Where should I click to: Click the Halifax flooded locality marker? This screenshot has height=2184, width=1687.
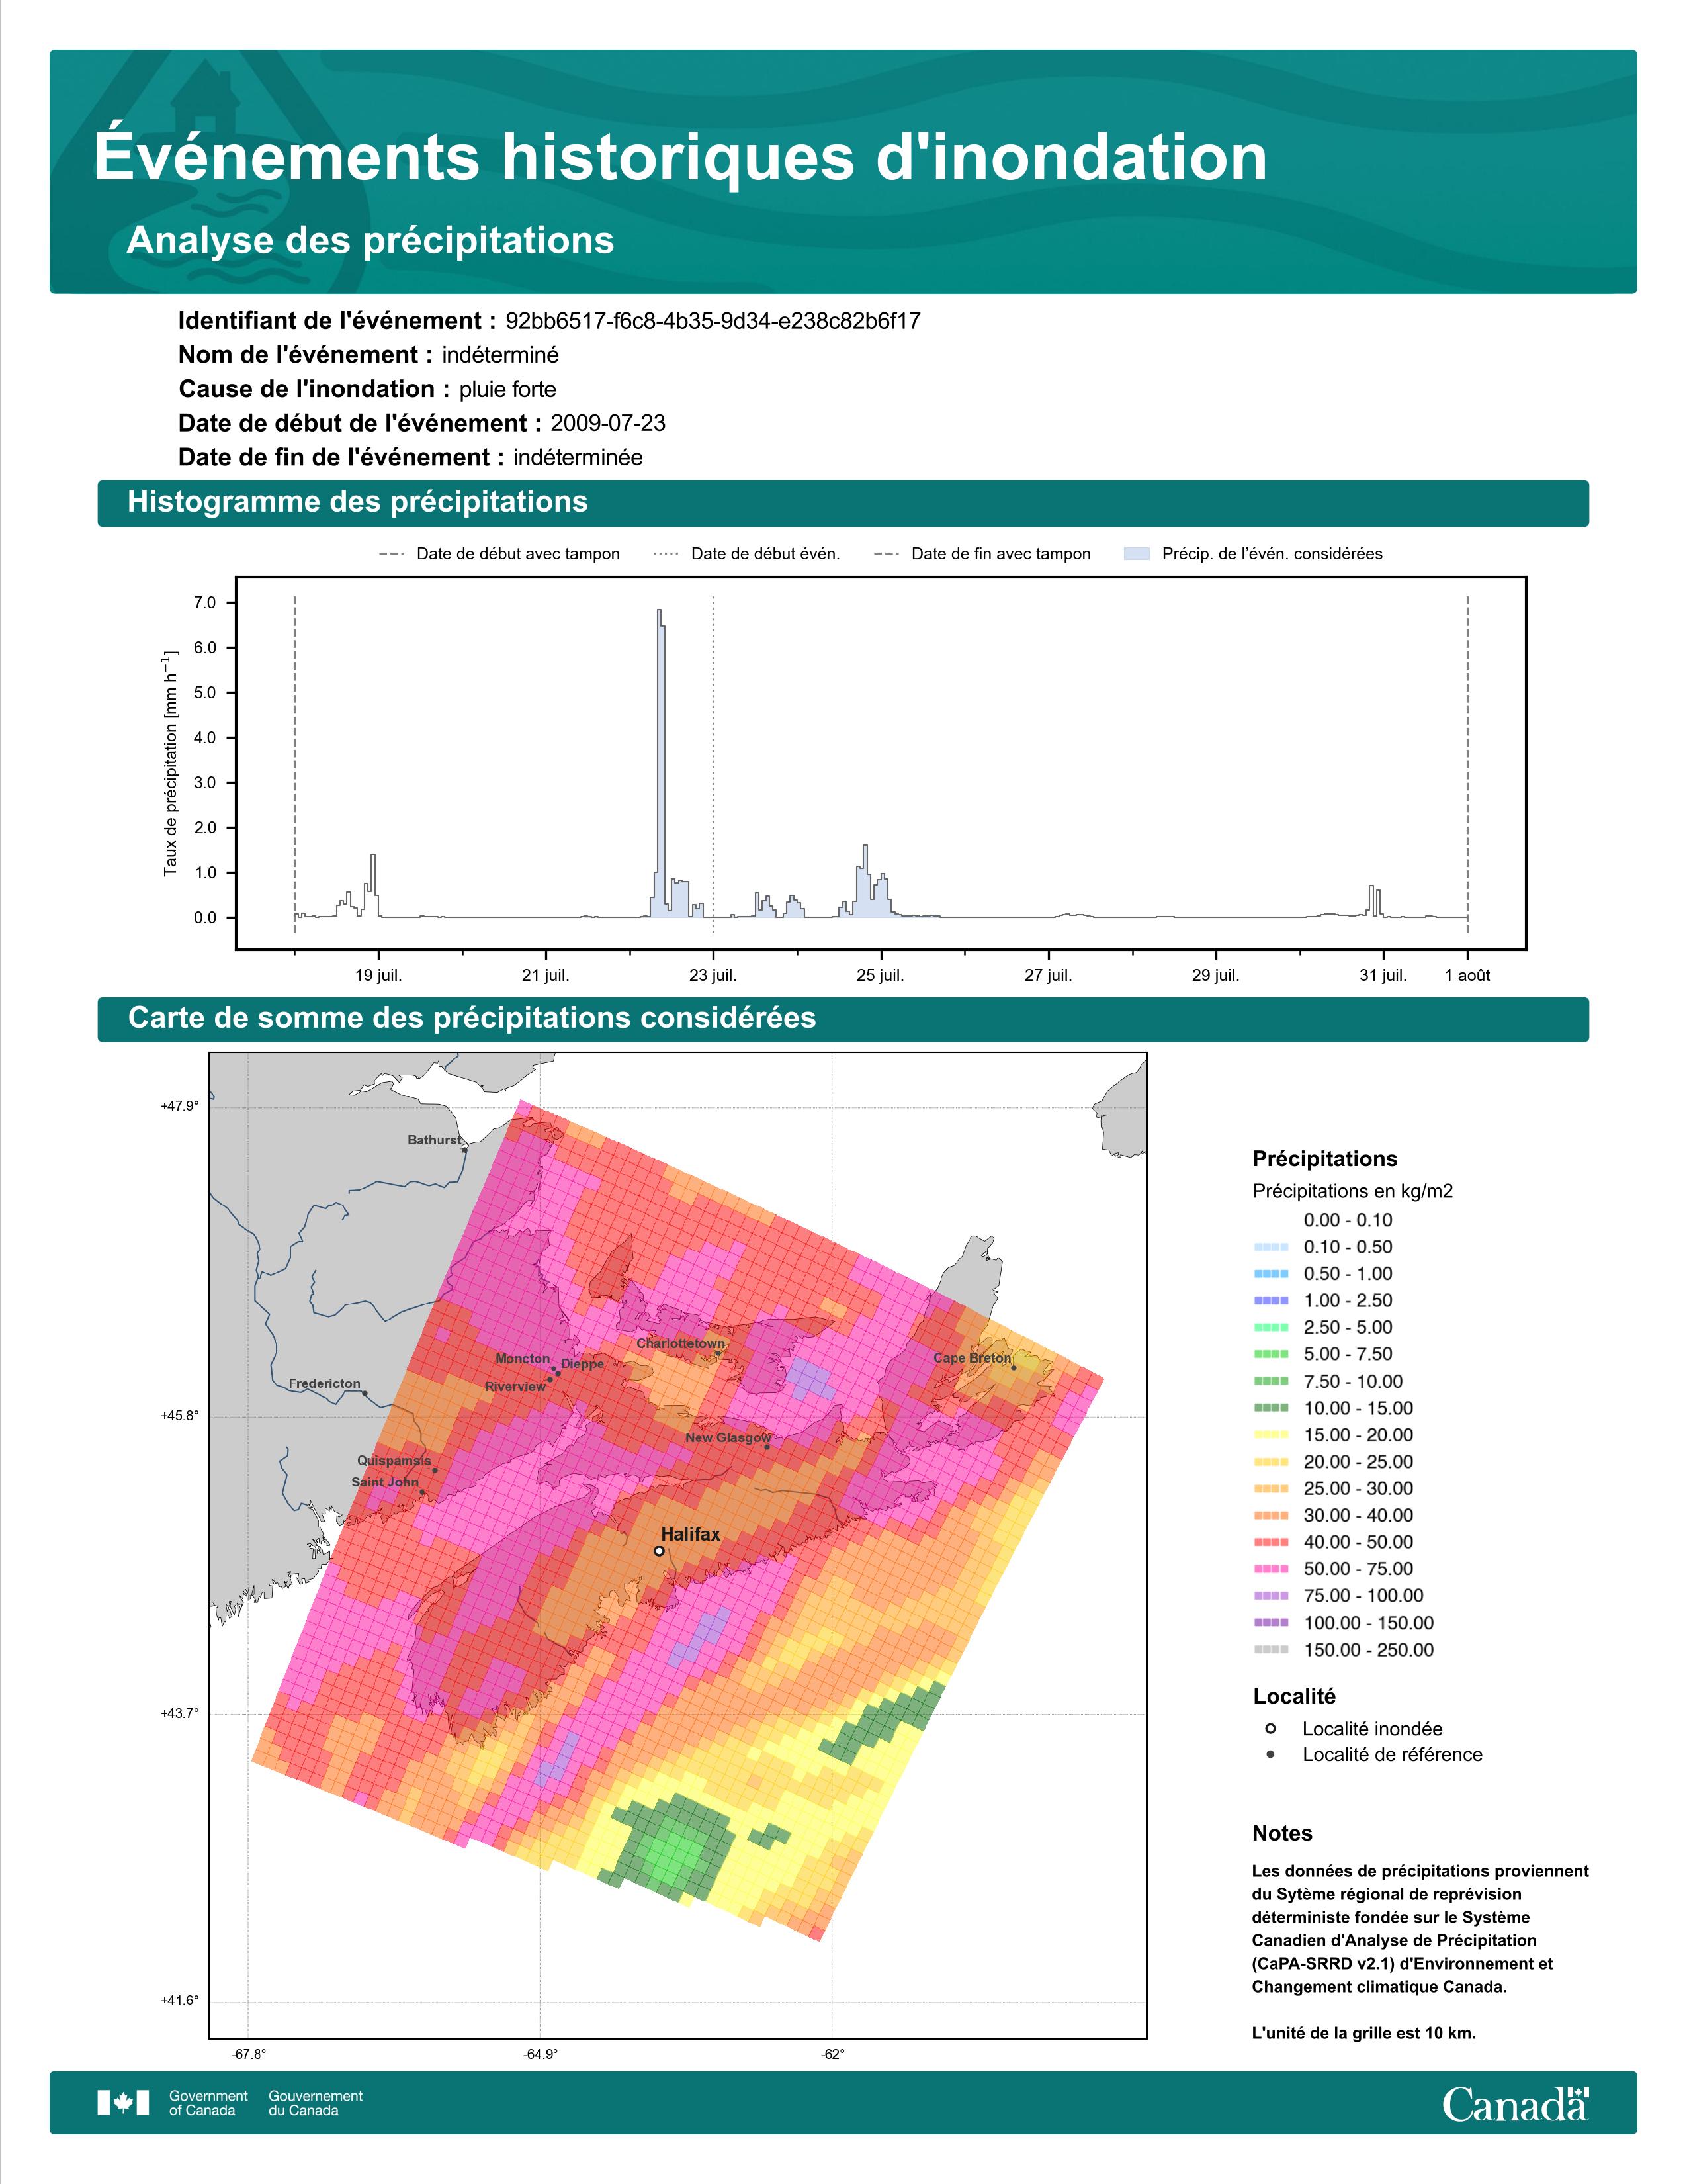659,1551
